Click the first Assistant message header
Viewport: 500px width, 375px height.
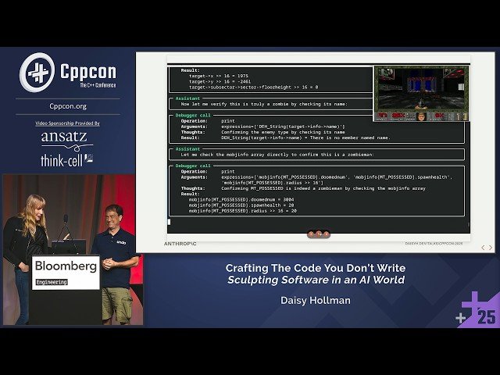(187, 97)
